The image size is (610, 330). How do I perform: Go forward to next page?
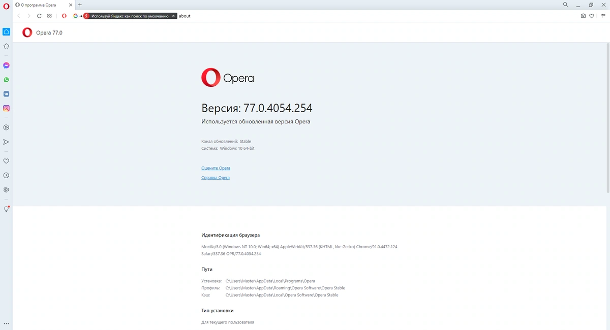pyautogui.click(x=28, y=16)
